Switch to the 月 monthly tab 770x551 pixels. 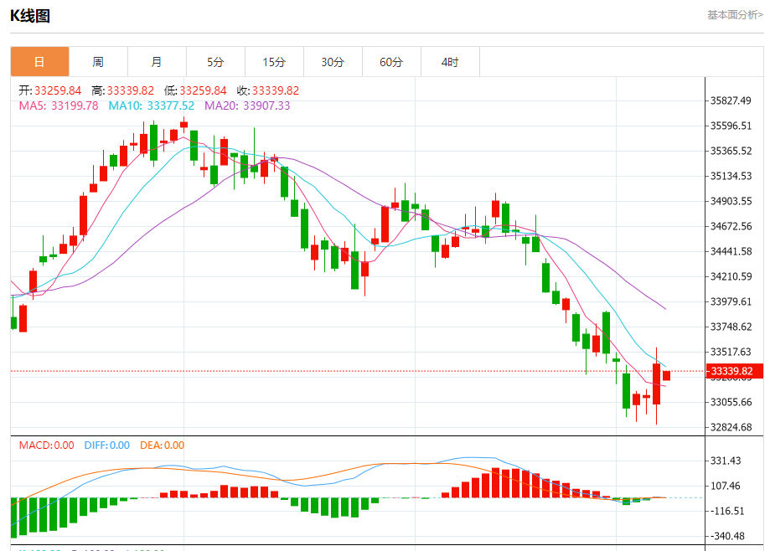click(x=157, y=62)
